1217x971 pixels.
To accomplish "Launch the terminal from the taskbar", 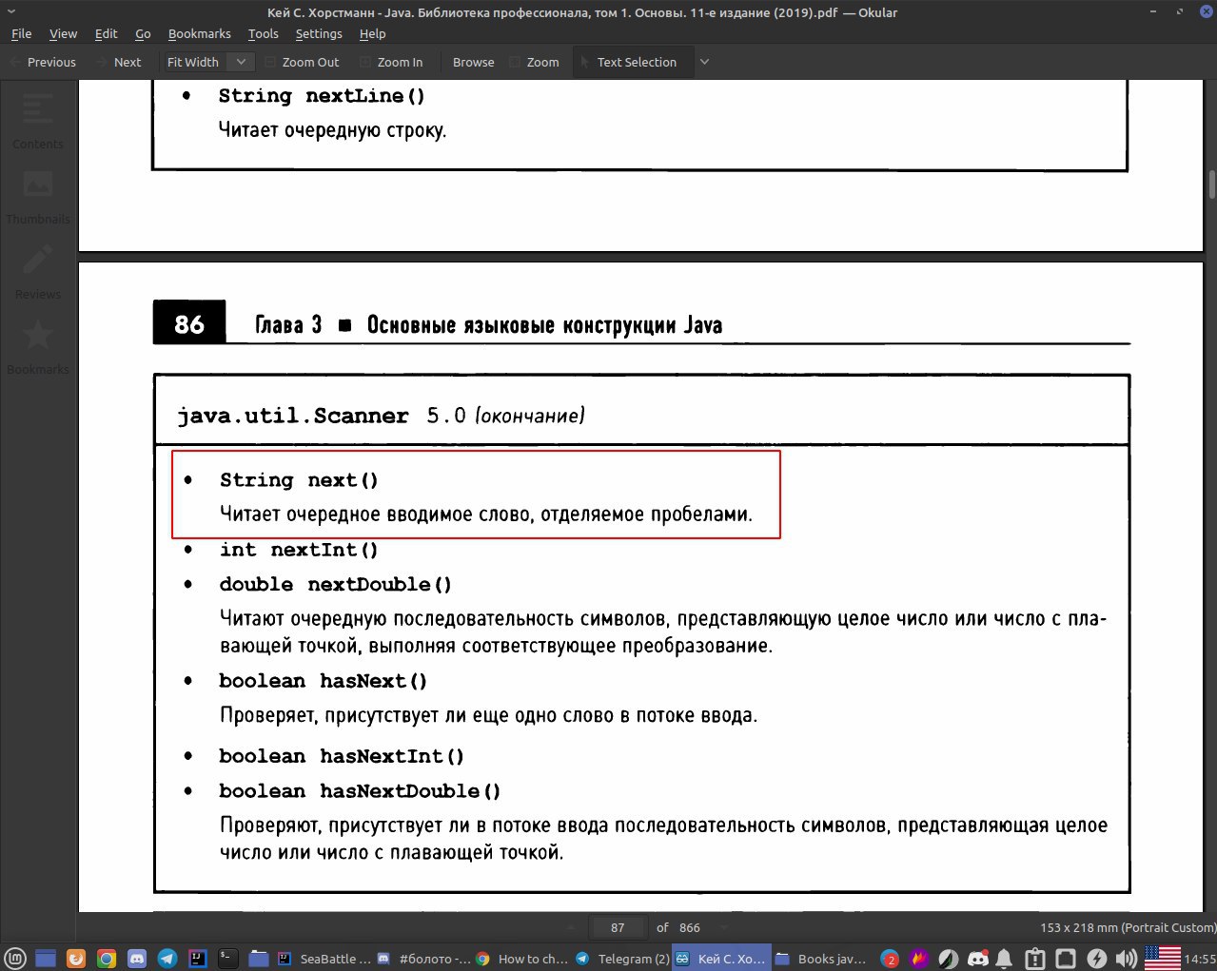I will click(x=227, y=959).
